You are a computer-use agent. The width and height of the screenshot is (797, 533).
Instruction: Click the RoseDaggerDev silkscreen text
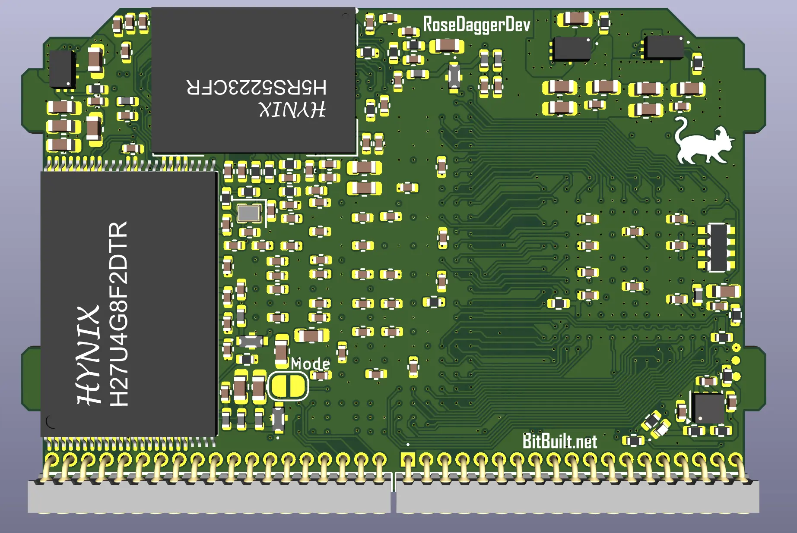coord(476,25)
